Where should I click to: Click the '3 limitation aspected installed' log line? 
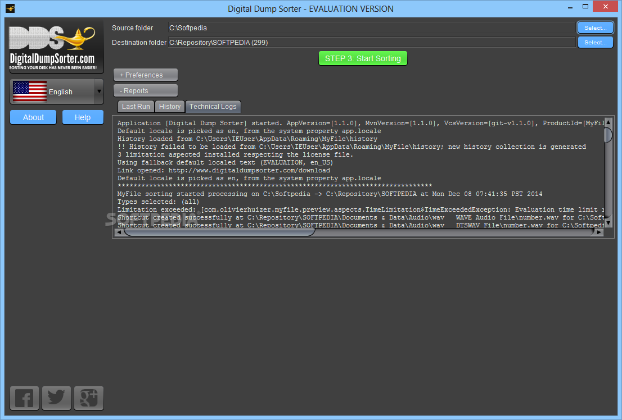[x=235, y=154]
